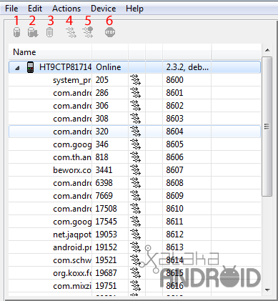This screenshot has width=278, height=301.
Task: Click the Cause GC trash can icon
Action: click(49, 32)
